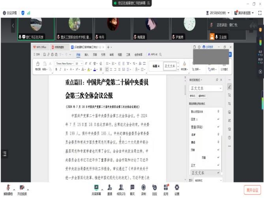Click the network signal status icon

[x=29, y=13]
